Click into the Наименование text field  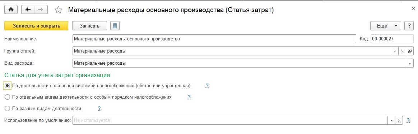coord(214,39)
